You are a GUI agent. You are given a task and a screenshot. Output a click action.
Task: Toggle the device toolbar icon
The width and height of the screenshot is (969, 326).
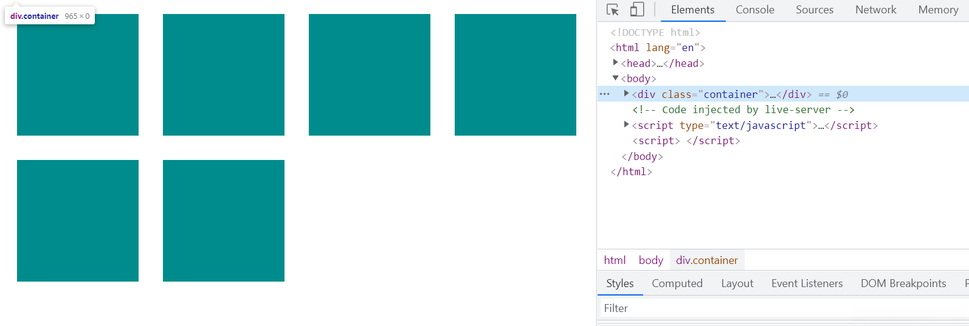point(637,10)
